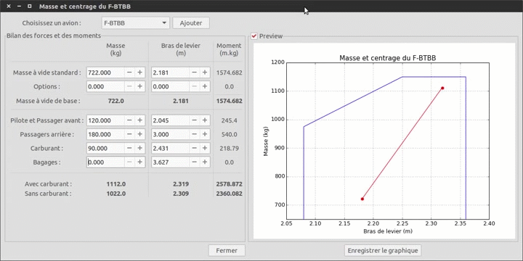This screenshot has height=261, width=523.
Task: Click the moment value 1574.682 in standard row
Action: click(x=229, y=72)
